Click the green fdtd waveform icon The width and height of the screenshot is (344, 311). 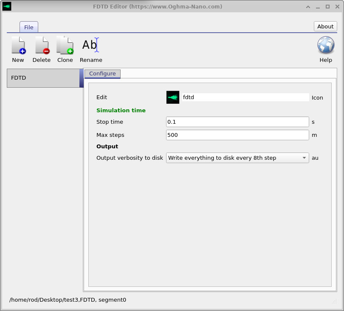(172, 97)
